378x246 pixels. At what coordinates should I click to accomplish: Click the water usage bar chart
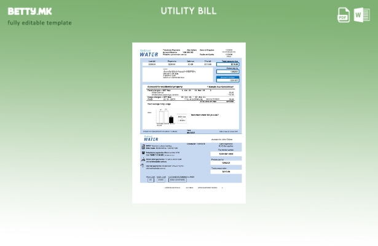pyautogui.click(x=165, y=117)
